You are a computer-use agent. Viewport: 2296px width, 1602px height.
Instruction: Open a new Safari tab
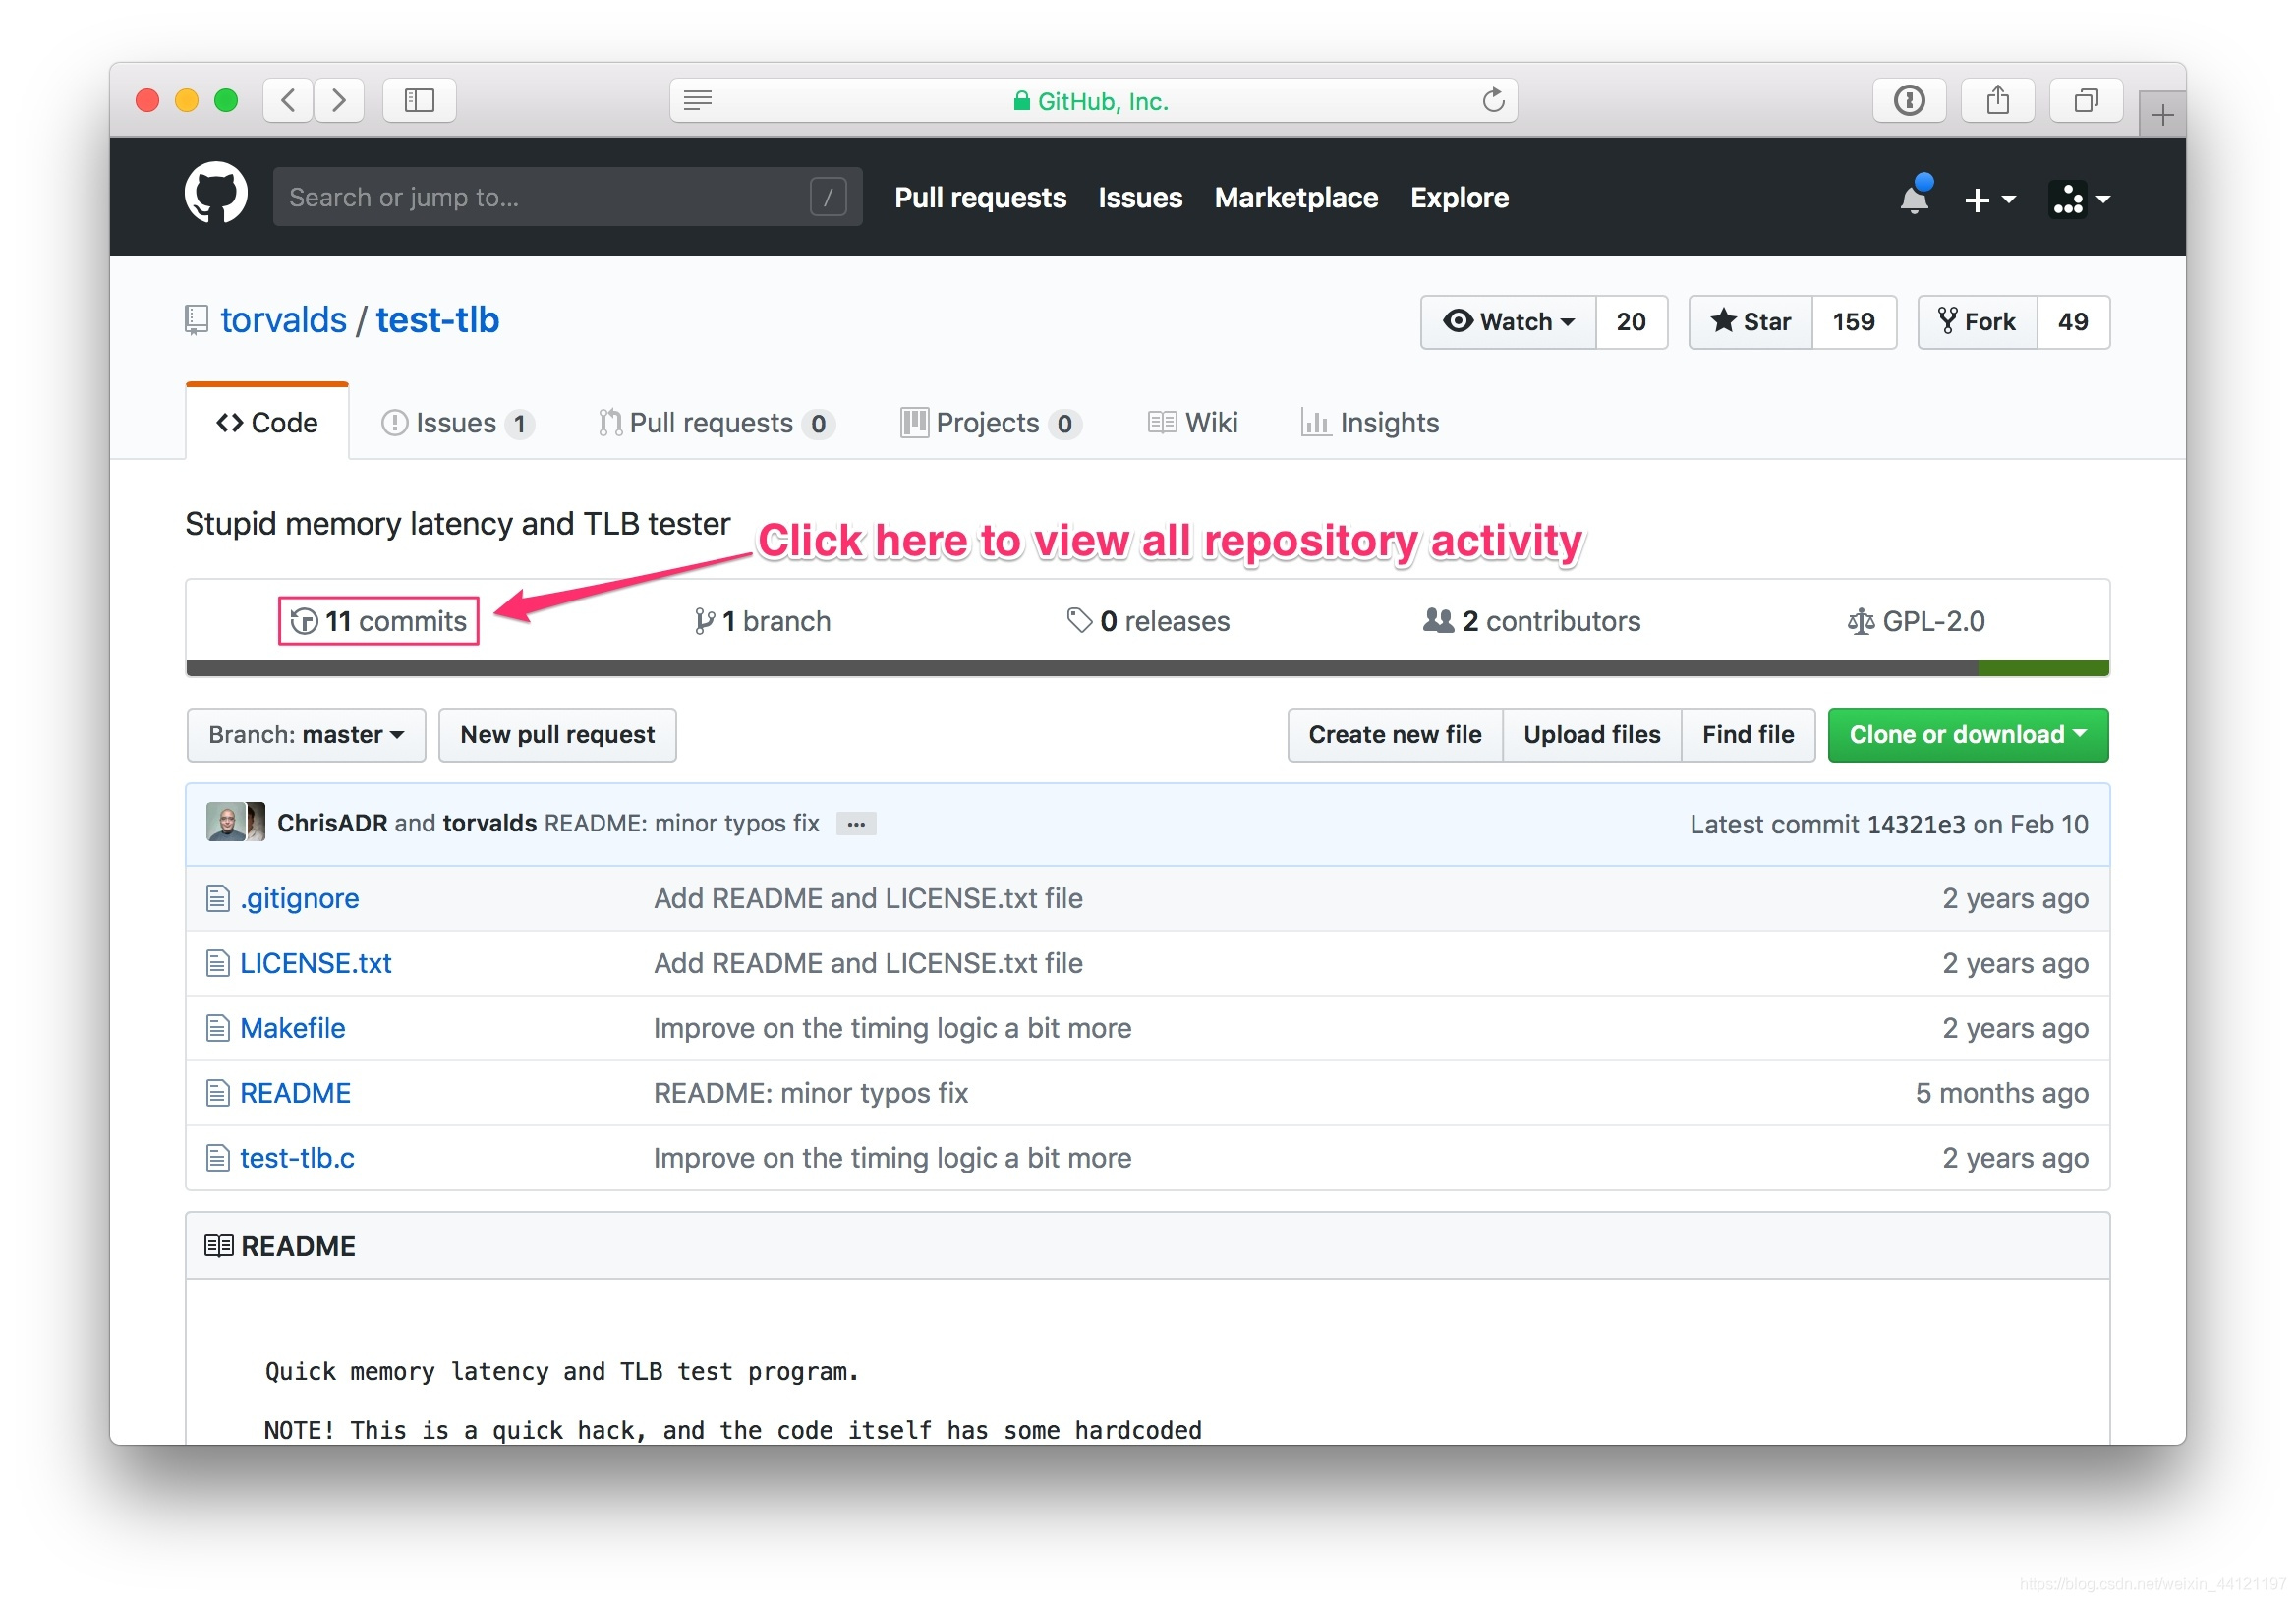tap(2162, 115)
